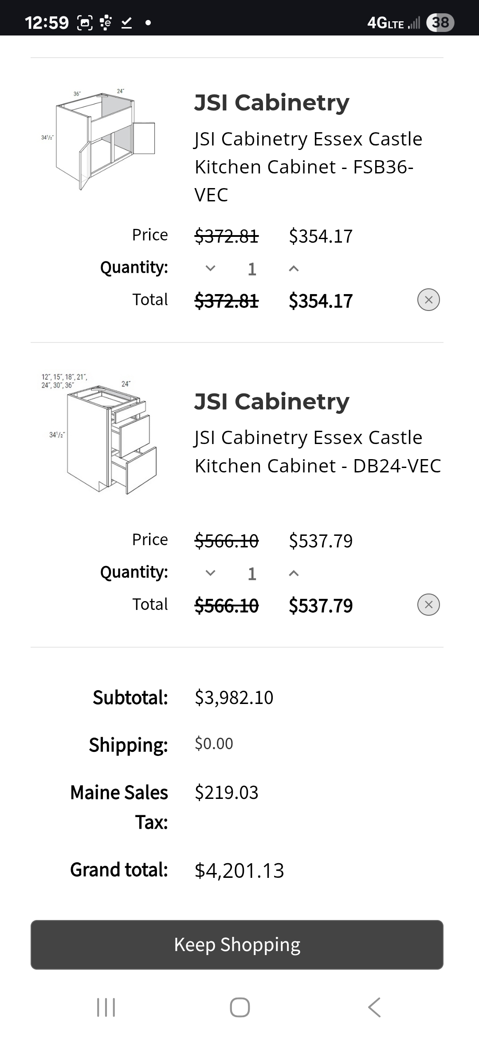The image size is (479, 1038).
Task: Tap the 4G LTE signal indicator
Action: pyautogui.click(x=393, y=22)
